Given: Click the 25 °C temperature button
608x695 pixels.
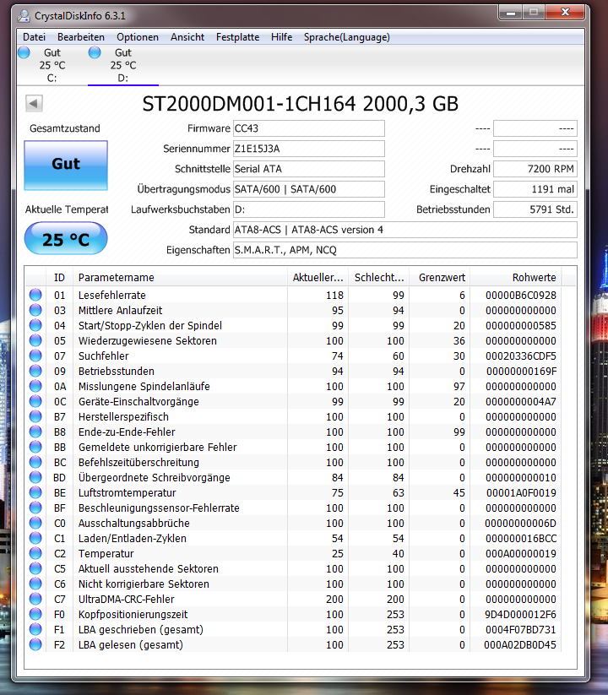Looking at the screenshot, I should (x=66, y=239).
